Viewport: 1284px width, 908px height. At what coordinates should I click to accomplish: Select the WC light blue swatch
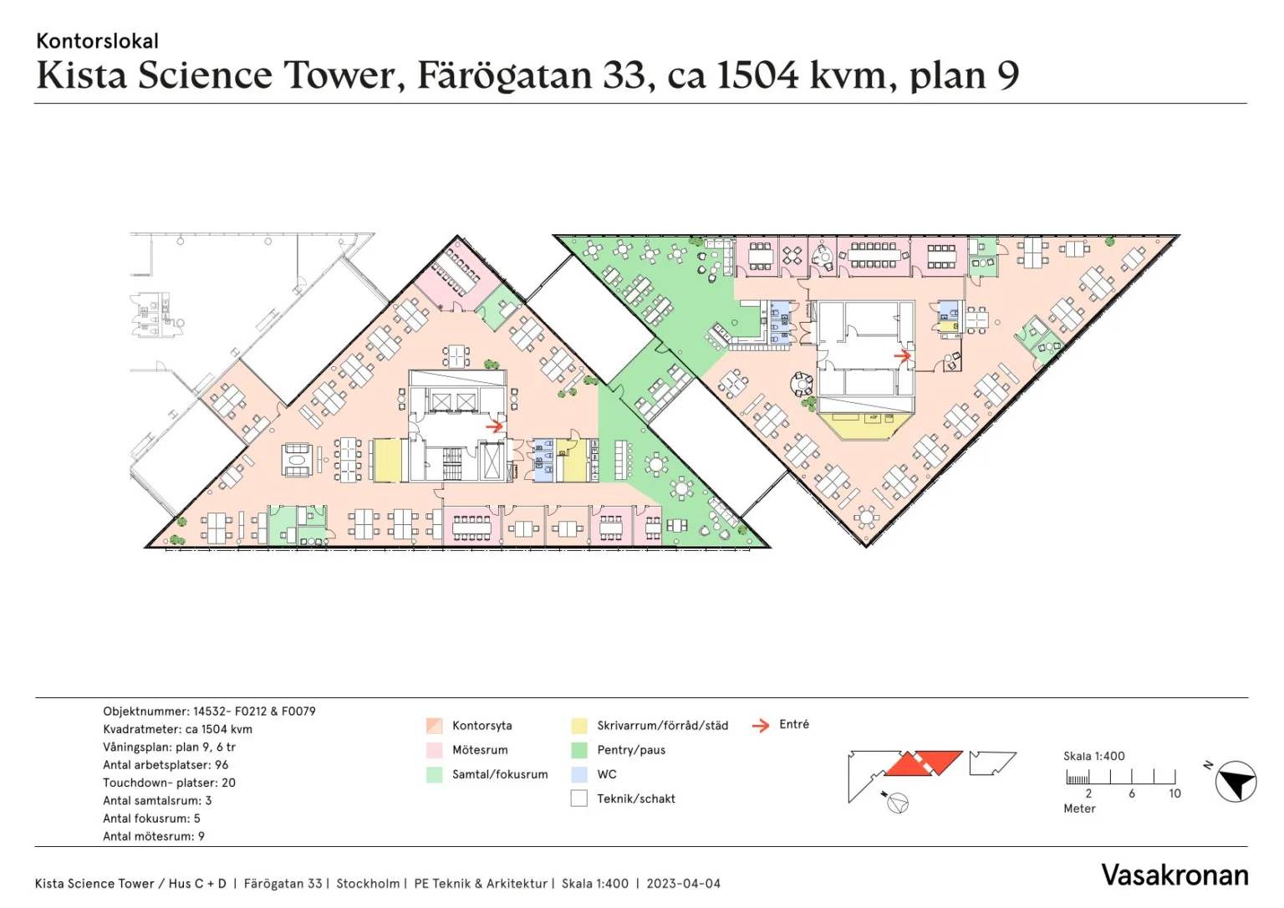tap(579, 774)
